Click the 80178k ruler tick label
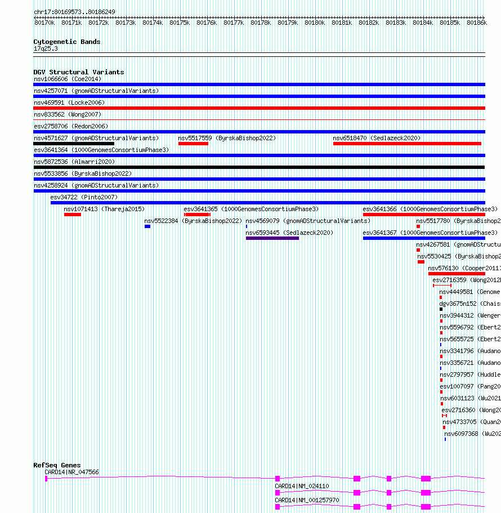The image size is (501, 513). click(261, 23)
